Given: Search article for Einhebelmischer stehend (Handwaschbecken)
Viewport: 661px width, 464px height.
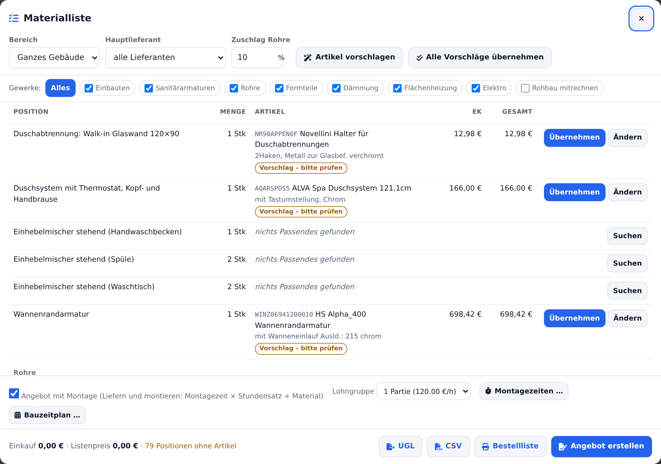Looking at the screenshot, I should pyautogui.click(x=627, y=236).
